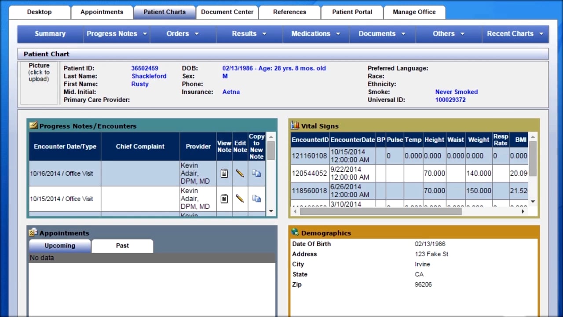View note for 10/15/2014 office visit
This screenshot has height=317, width=563.
pyautogui.click(x=224, y=199)
